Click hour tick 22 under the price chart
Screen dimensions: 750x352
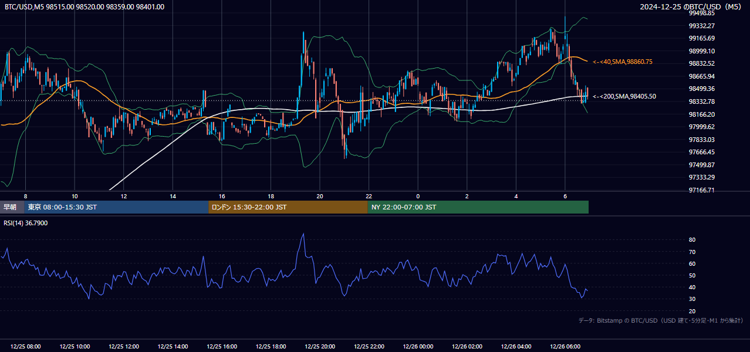click(369, 196)
